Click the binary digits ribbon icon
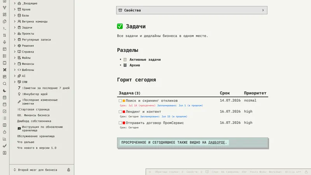311x175 pixels. (x=5, y=35)
